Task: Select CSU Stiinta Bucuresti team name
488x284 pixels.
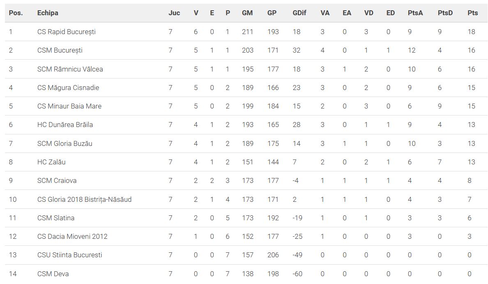Action: (69, 255)
